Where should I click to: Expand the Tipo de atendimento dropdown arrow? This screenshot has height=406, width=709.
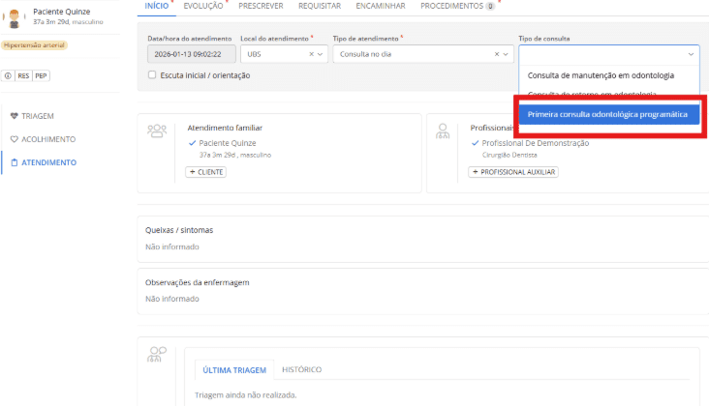click(x=506, y=54)
